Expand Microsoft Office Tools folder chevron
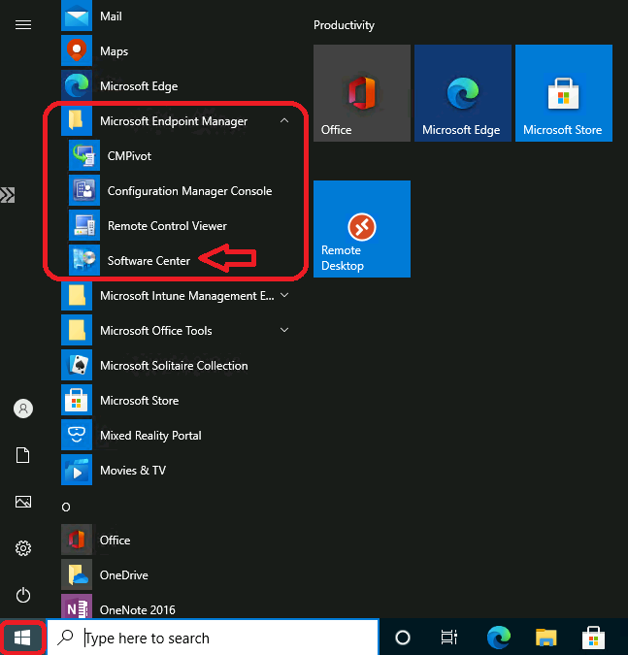Viewport: 628px width, 655px height. 284,330
